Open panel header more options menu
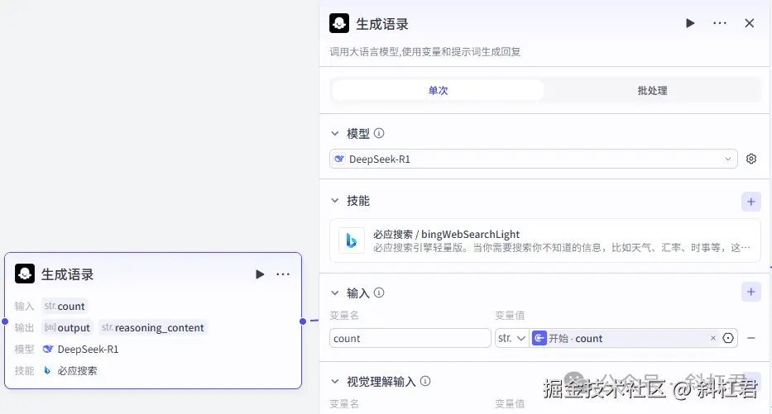 tap(720, 23)
